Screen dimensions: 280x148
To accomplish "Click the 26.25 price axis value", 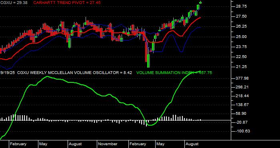I will click(x=241, y=26).
